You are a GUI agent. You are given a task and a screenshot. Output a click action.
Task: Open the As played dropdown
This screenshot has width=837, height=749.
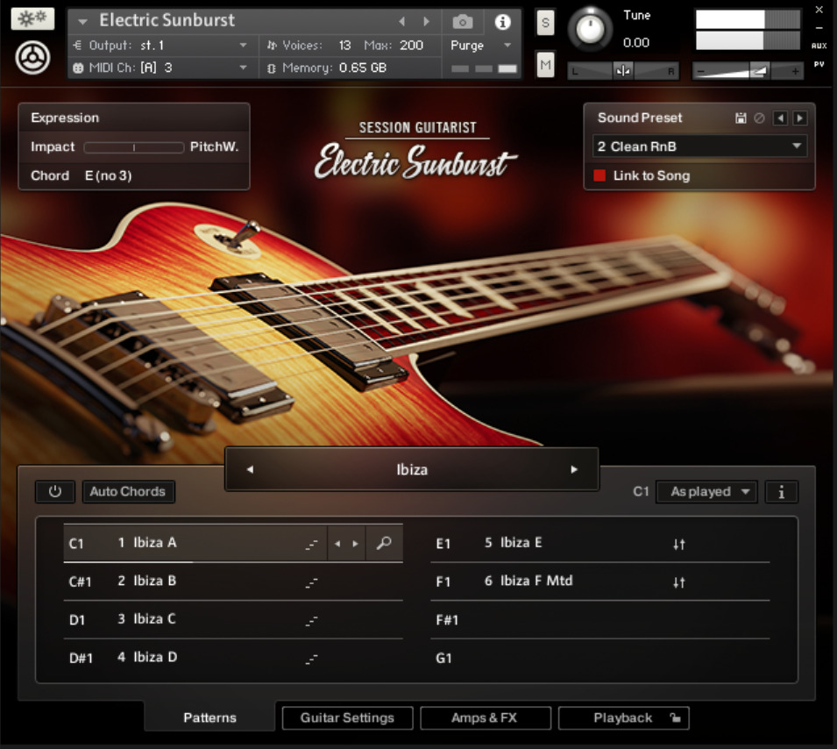pos(706,492)
